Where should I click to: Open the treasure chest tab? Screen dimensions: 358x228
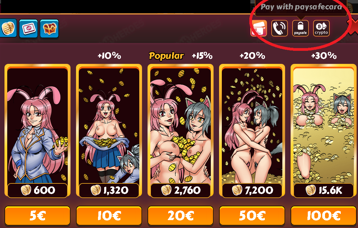tap(49, 28)
